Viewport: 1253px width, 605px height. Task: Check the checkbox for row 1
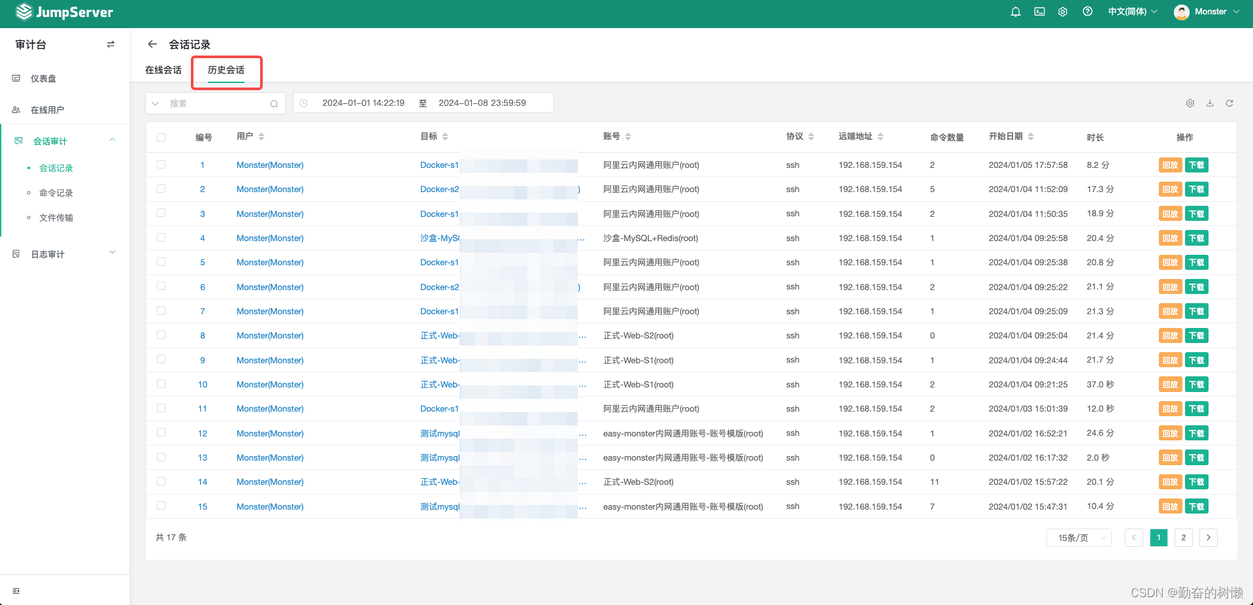pos(161,165)
